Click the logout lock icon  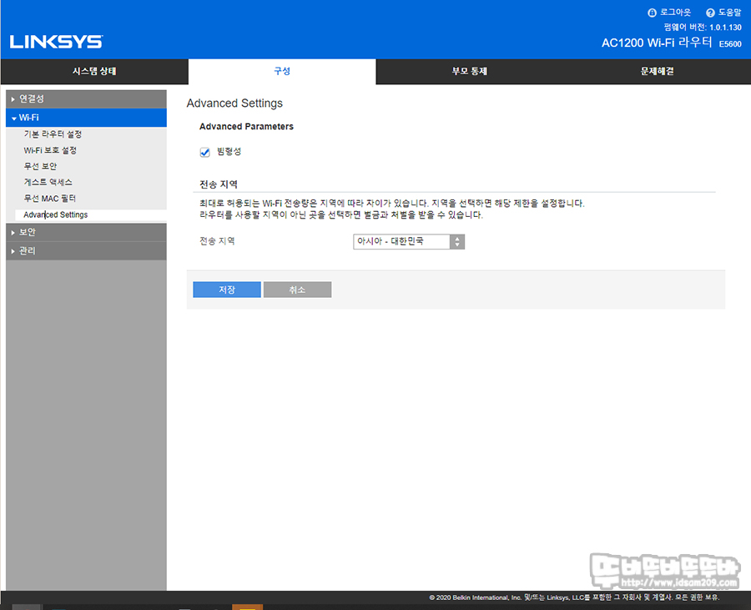coord(652,13)
